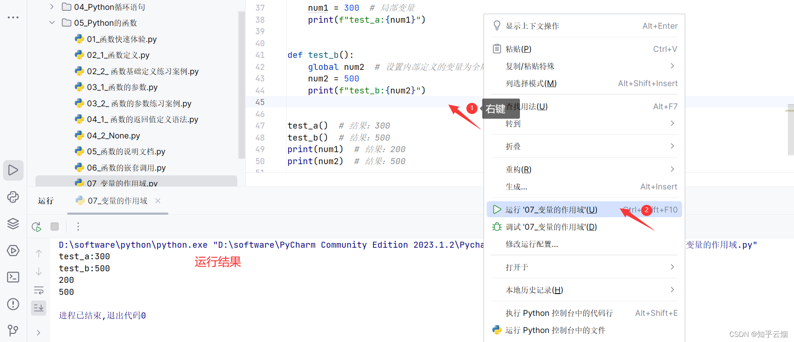Open the Git version control icon
The height and width of the screenshot is (342, 794).
point(13,330)
